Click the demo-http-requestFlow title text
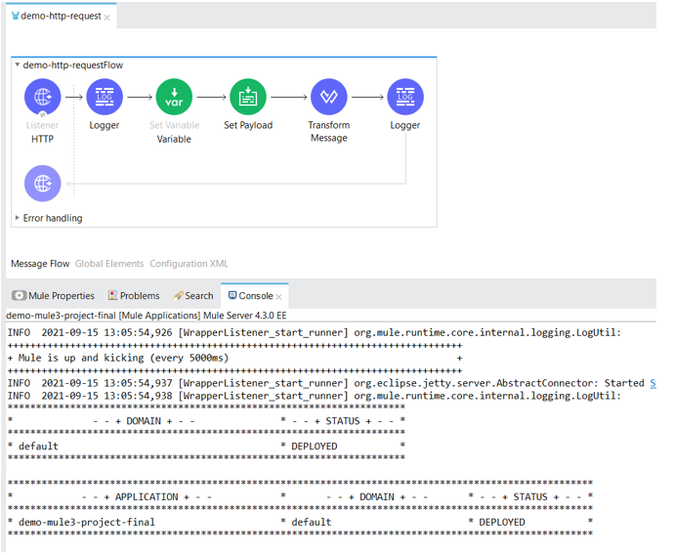 pyautogui.click(x=73, y=65)
